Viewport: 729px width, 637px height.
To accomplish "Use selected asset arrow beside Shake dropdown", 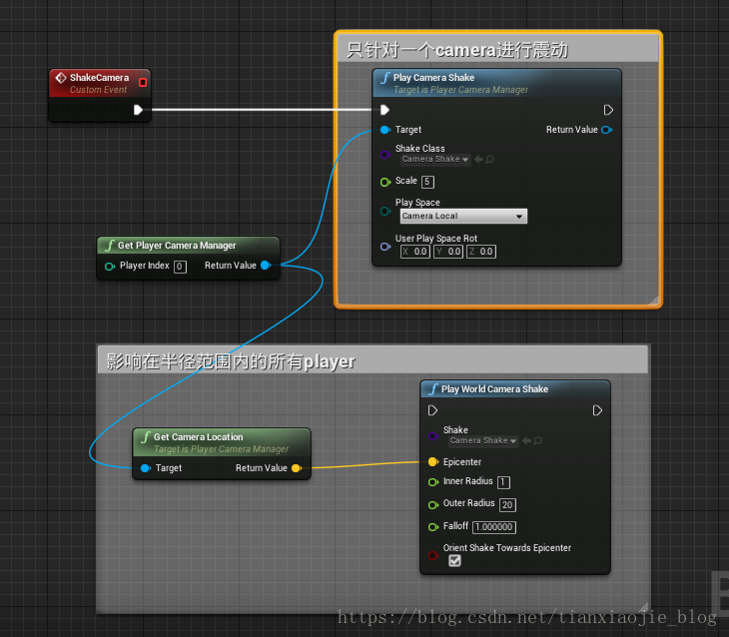I will (526, 440).
